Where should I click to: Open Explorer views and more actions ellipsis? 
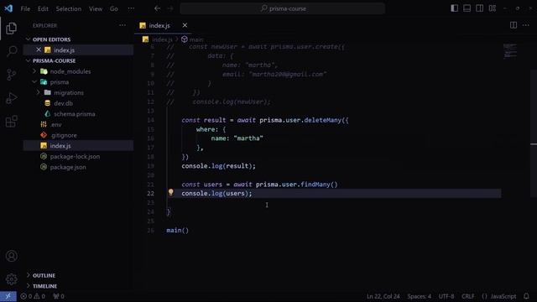pos(123,25)
